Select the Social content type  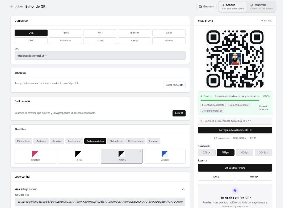134,41
